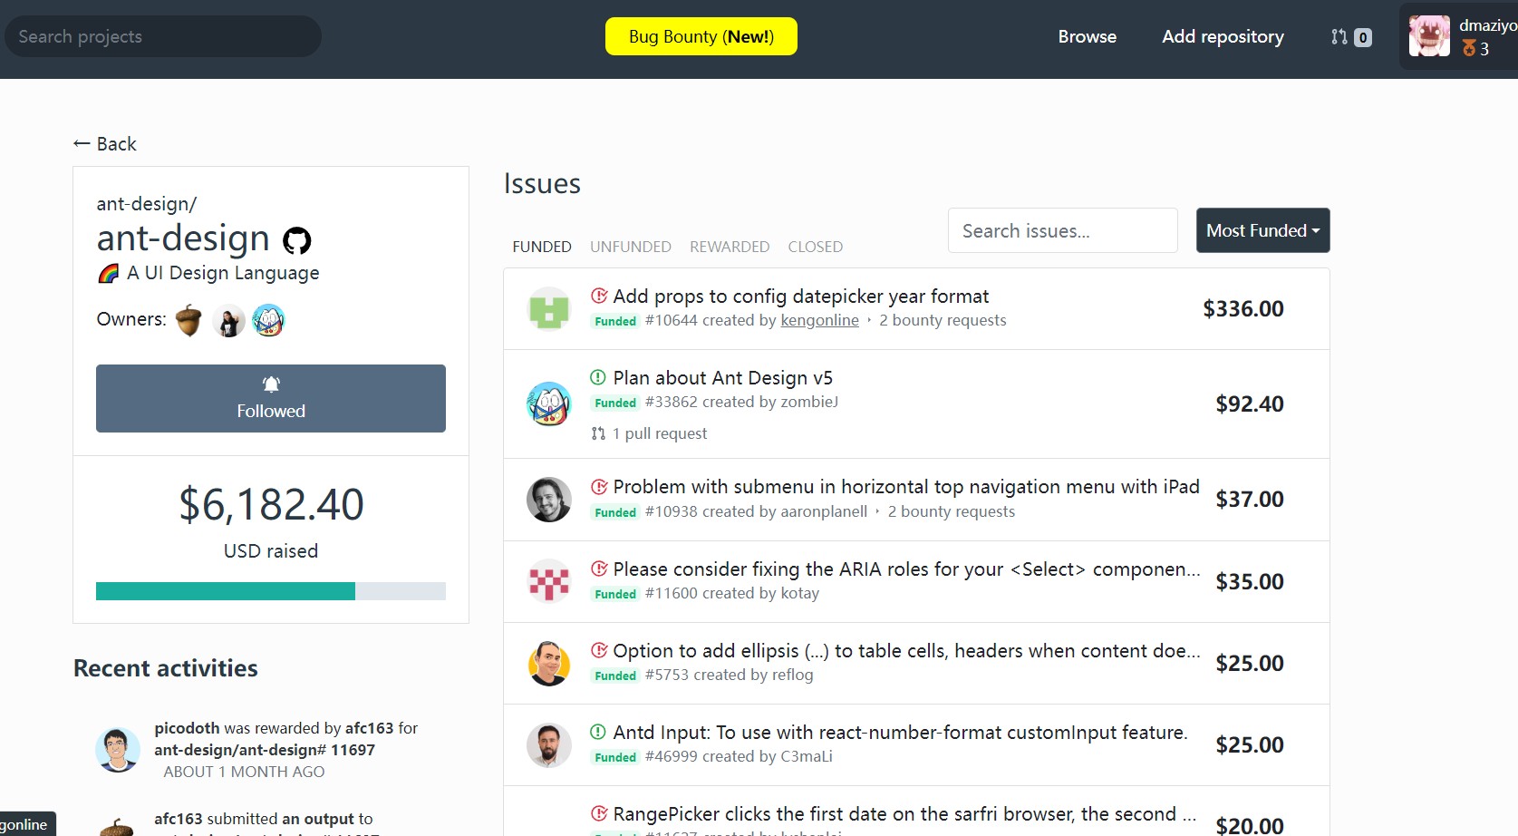Open issue Add props to config datepicker year format
1518x836 pixels.
click(x=801, y=296)
